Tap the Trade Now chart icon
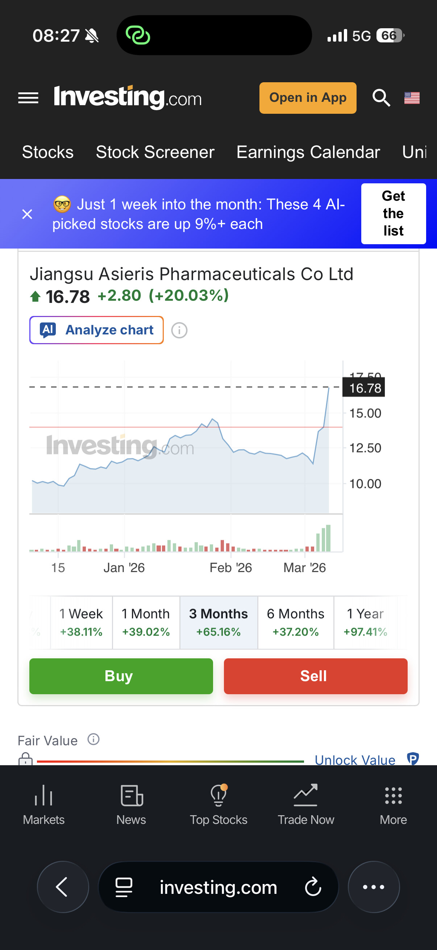Image resolution: width=437 pixels, height=950 pixels. (x=306, y=804)
